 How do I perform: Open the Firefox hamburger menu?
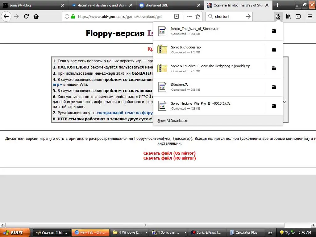click(310, 17)
